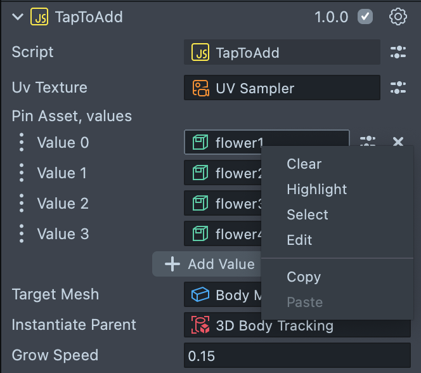
Task: Click the 3D Body Tracking parent field
Action: (x=297, y=325)
